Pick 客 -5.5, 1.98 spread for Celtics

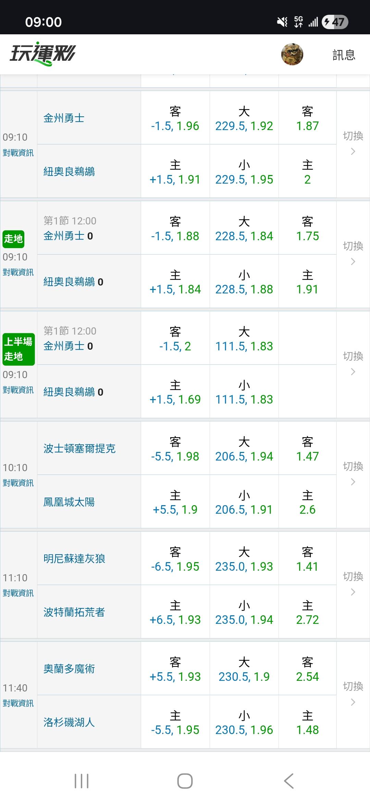pyautogui.click(x=175, y=449)
